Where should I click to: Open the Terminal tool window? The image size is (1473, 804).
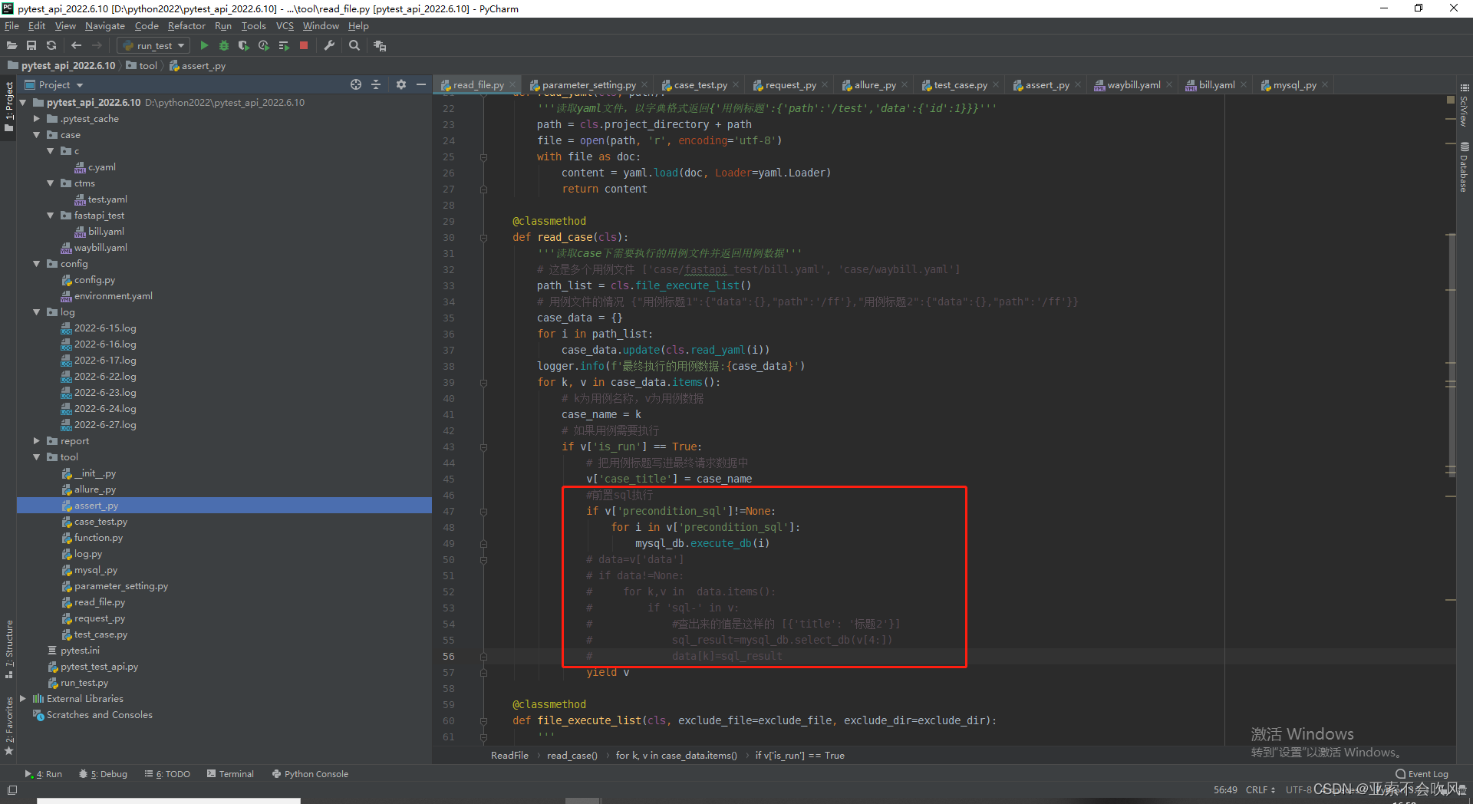(x=230, y=774)
